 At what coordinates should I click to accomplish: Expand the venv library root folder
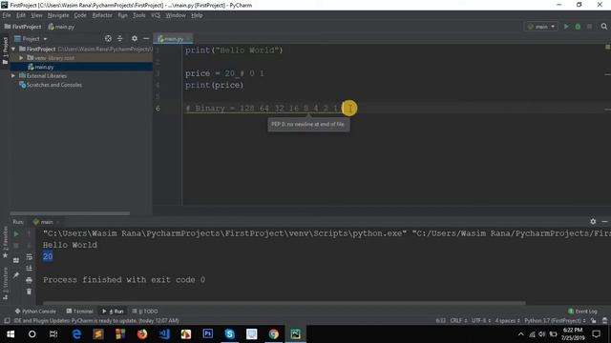[x=22, y=58]
